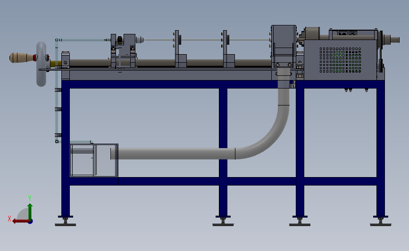Viewport: 409px width, 251px height.
Task: Click the blue origin dot of the triad
Action: 30,222
